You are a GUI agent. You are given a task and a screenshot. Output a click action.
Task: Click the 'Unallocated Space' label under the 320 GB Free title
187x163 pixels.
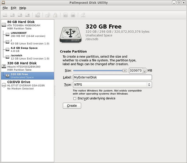99,36
